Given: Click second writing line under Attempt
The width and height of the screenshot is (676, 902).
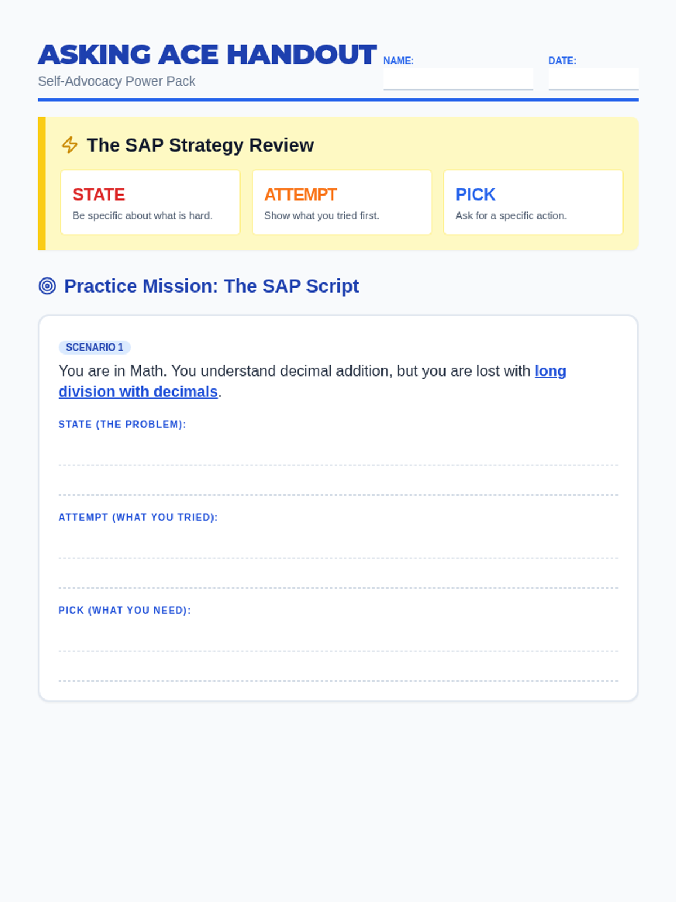Looking at the screenshot, I should [338, 577].
